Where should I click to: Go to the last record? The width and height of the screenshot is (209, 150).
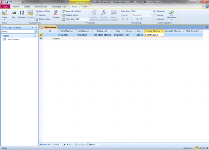tap(68, 144)
